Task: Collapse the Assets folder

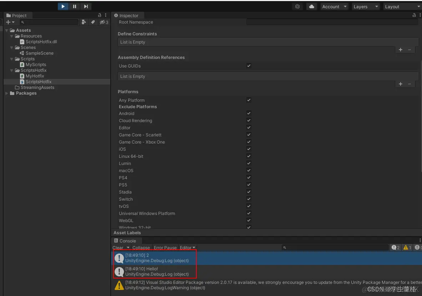Action: [x=7, y=30]
